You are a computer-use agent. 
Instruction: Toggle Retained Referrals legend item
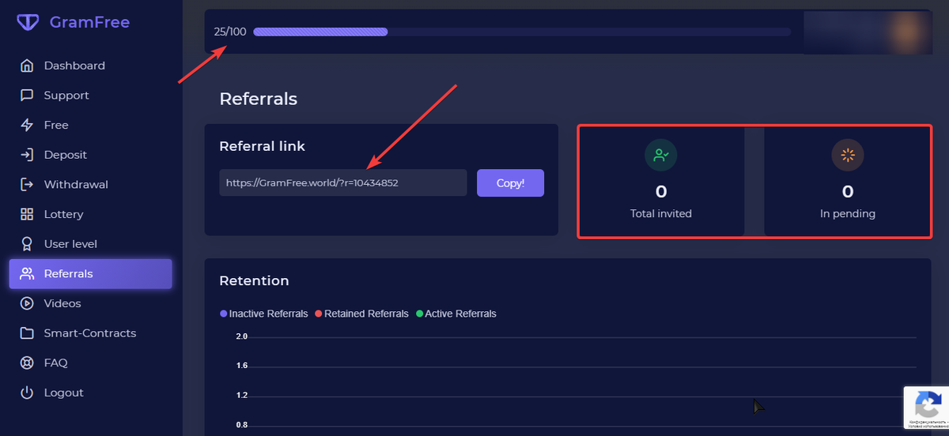click(361, 314)
